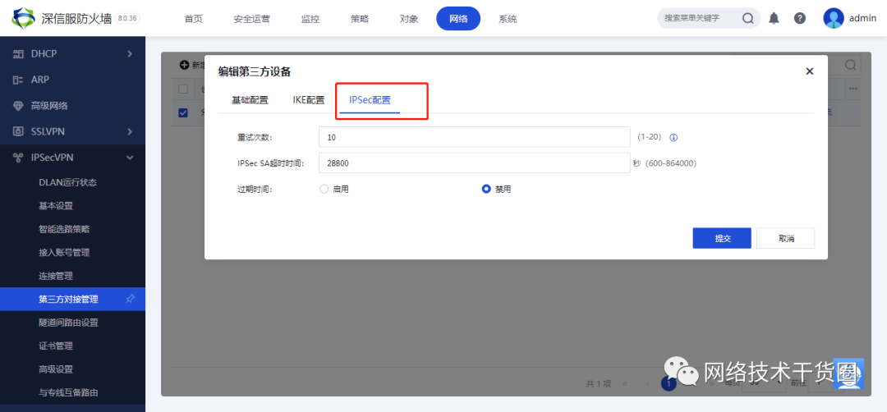Click the table column options ellipsis
The width and height of the screenshot is (887, 412).
(x=853, y=89)
